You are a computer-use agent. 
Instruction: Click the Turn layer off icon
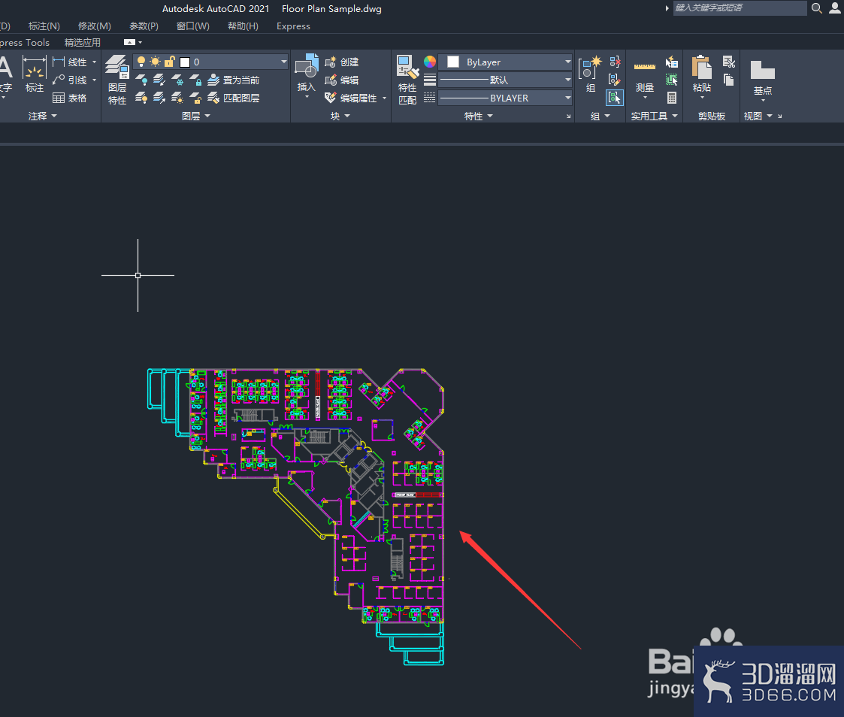pos(141,80)
